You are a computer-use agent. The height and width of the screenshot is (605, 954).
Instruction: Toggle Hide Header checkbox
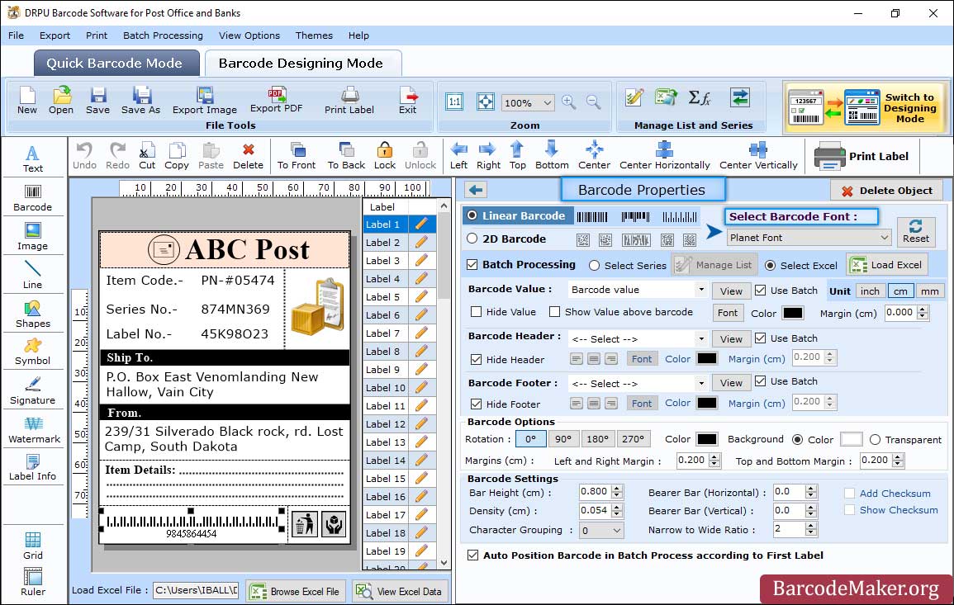(x=477, y=359)
